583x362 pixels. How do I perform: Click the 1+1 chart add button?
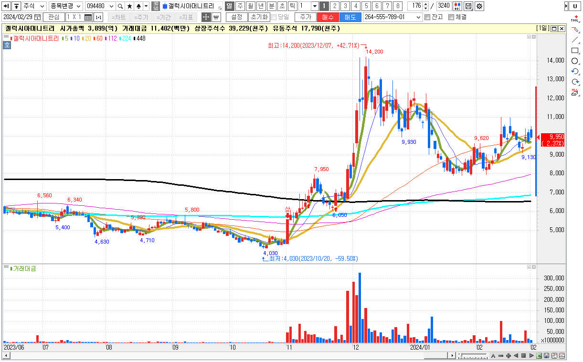[98, 17]
